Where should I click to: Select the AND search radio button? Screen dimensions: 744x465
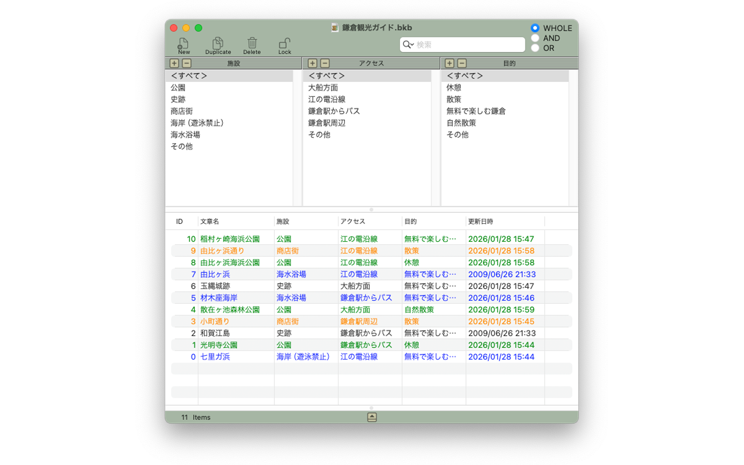(535, 38)
